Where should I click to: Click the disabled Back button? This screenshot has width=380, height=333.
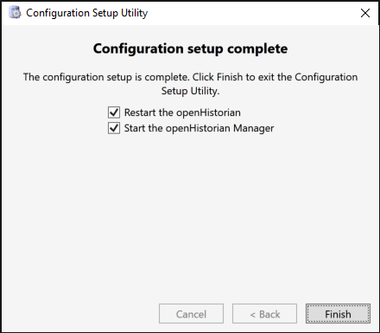point(264,314)
